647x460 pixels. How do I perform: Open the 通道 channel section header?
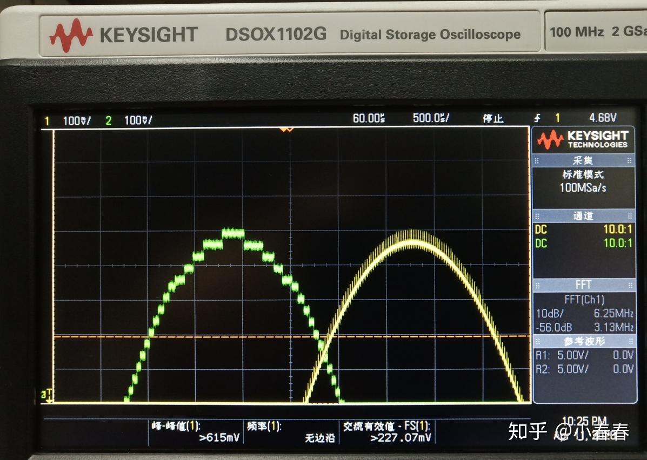(583, 216)
